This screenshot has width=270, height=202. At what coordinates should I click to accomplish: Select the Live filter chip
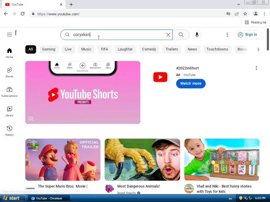[68, 49]
